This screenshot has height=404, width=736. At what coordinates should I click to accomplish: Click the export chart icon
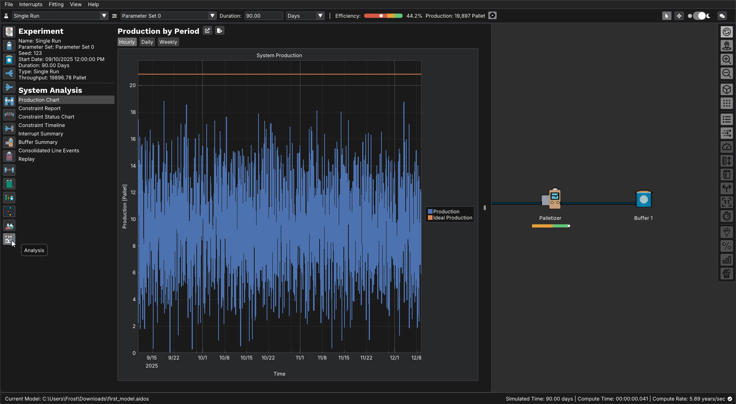click(x=220, y=31)
